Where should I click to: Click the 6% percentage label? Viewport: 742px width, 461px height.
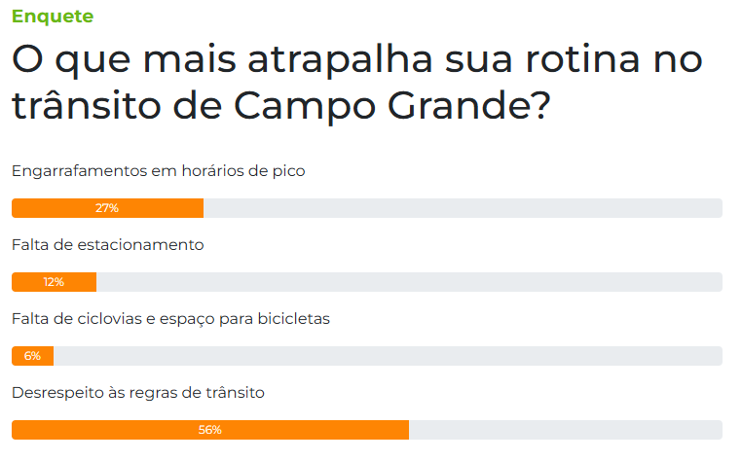(32, 356)
